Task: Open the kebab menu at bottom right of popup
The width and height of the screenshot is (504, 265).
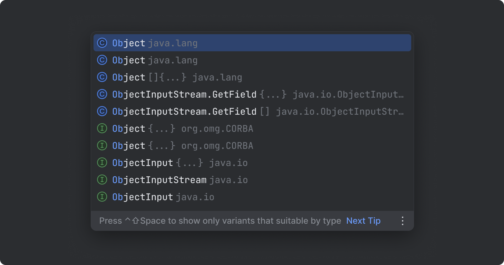Action: coord(402,221)
